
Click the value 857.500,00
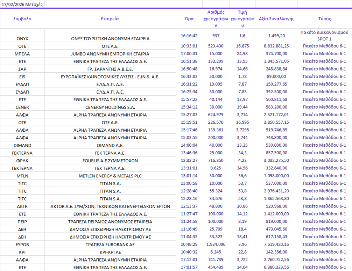[276, 153]
